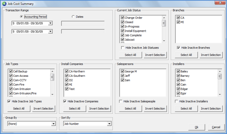This screenshot has height=134, width=227.
Task: Disable Hide Inactive Branches
Action: [178, 48]
